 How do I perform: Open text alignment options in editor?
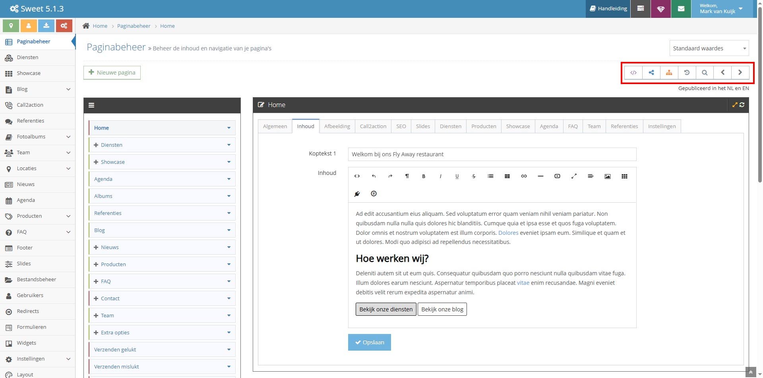pos(591,176)
